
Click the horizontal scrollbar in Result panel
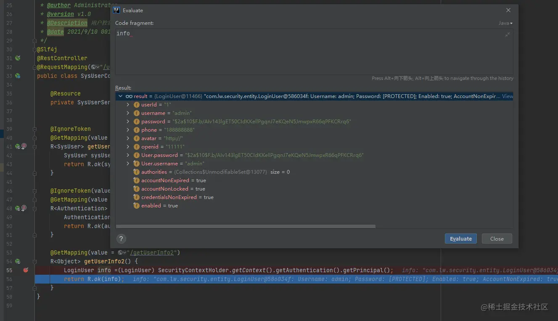pyautogui.click(x=246, y=226)
